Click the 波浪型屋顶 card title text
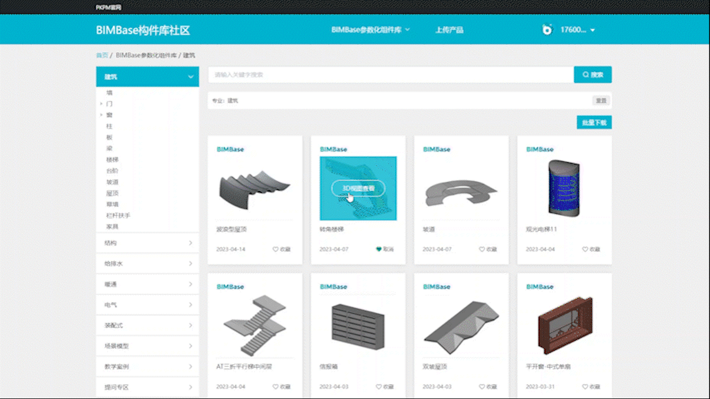This screenshot has height=399, width=710. (x=231, y=229)
